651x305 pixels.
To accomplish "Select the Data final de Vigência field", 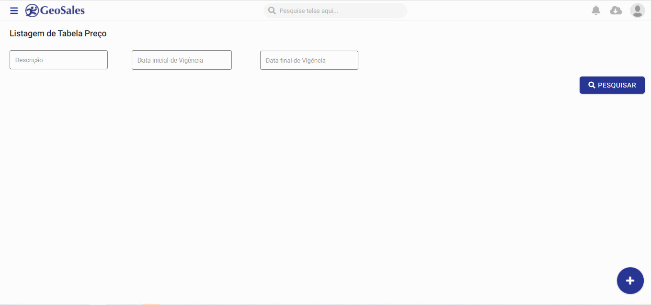I will 309,60.
